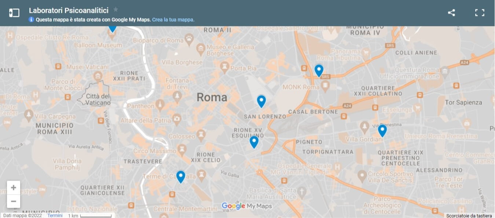Select the blue pin near San Lorenzo
Image resolution: width=495 pixels, height=218 pixels.
261,101
